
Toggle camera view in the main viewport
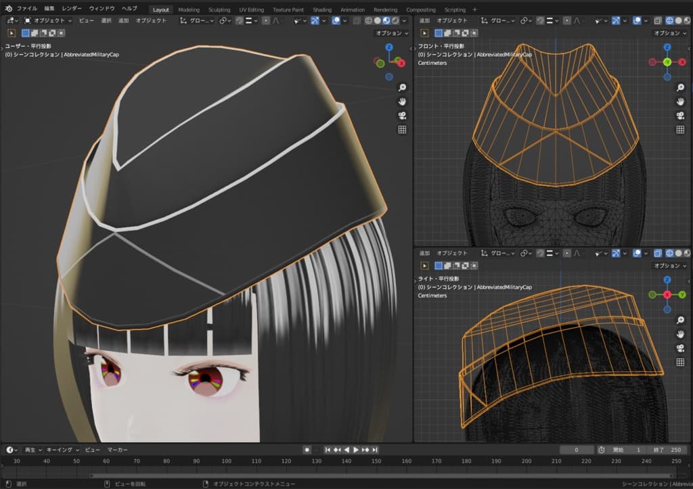coord(402,116)
